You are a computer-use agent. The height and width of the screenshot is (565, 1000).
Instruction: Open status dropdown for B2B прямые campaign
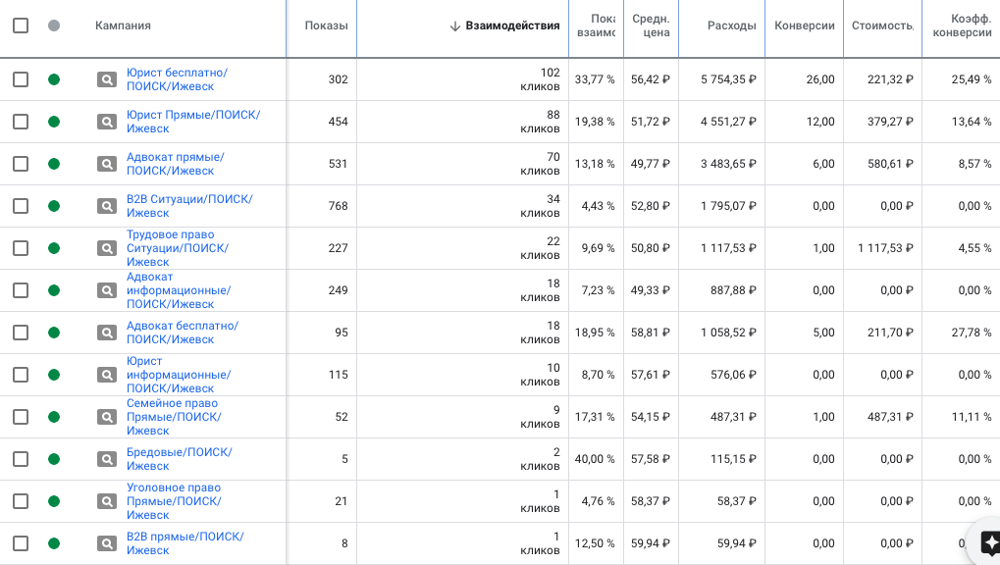(54, 543)
